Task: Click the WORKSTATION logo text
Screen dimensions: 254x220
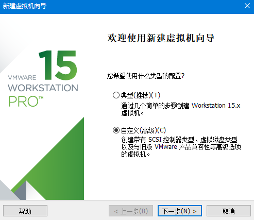Action: point(43,88)
